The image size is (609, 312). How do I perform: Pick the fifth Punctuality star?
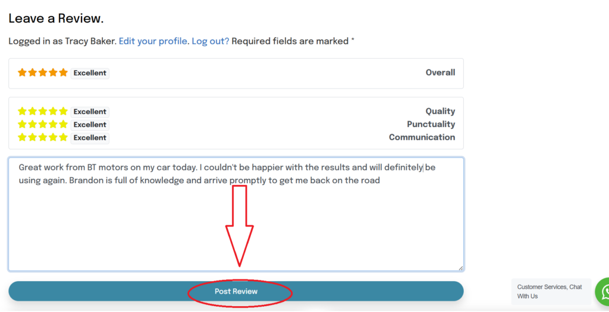[63, 124]
